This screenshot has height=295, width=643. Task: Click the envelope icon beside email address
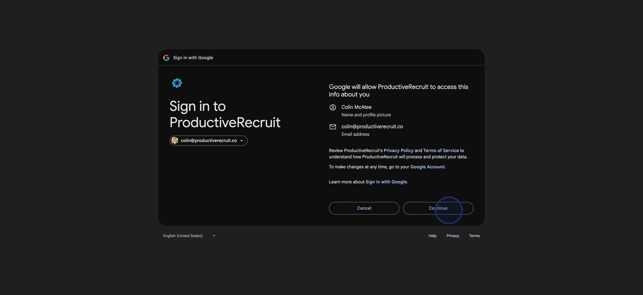pos(333,127)
